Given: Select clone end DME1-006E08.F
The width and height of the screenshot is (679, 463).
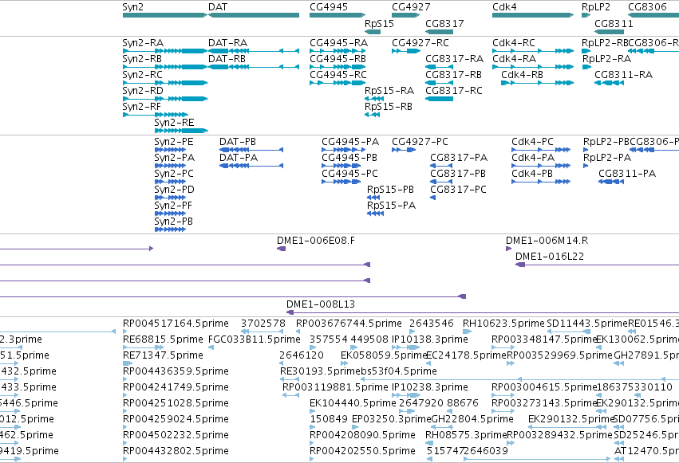Looking at the screenshot, I should tap(281, 249).
